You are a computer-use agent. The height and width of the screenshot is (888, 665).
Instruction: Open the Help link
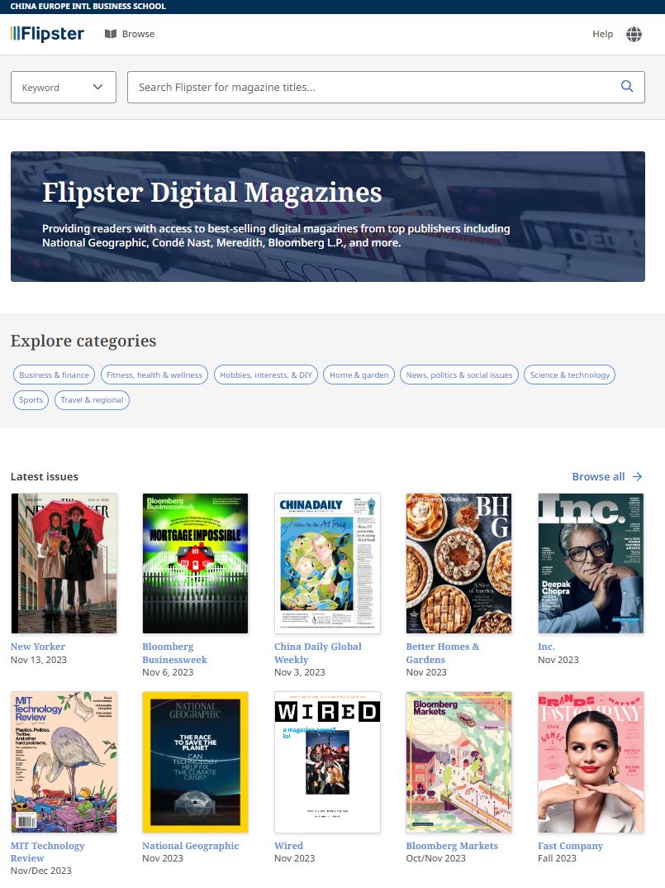pos(602,34)
